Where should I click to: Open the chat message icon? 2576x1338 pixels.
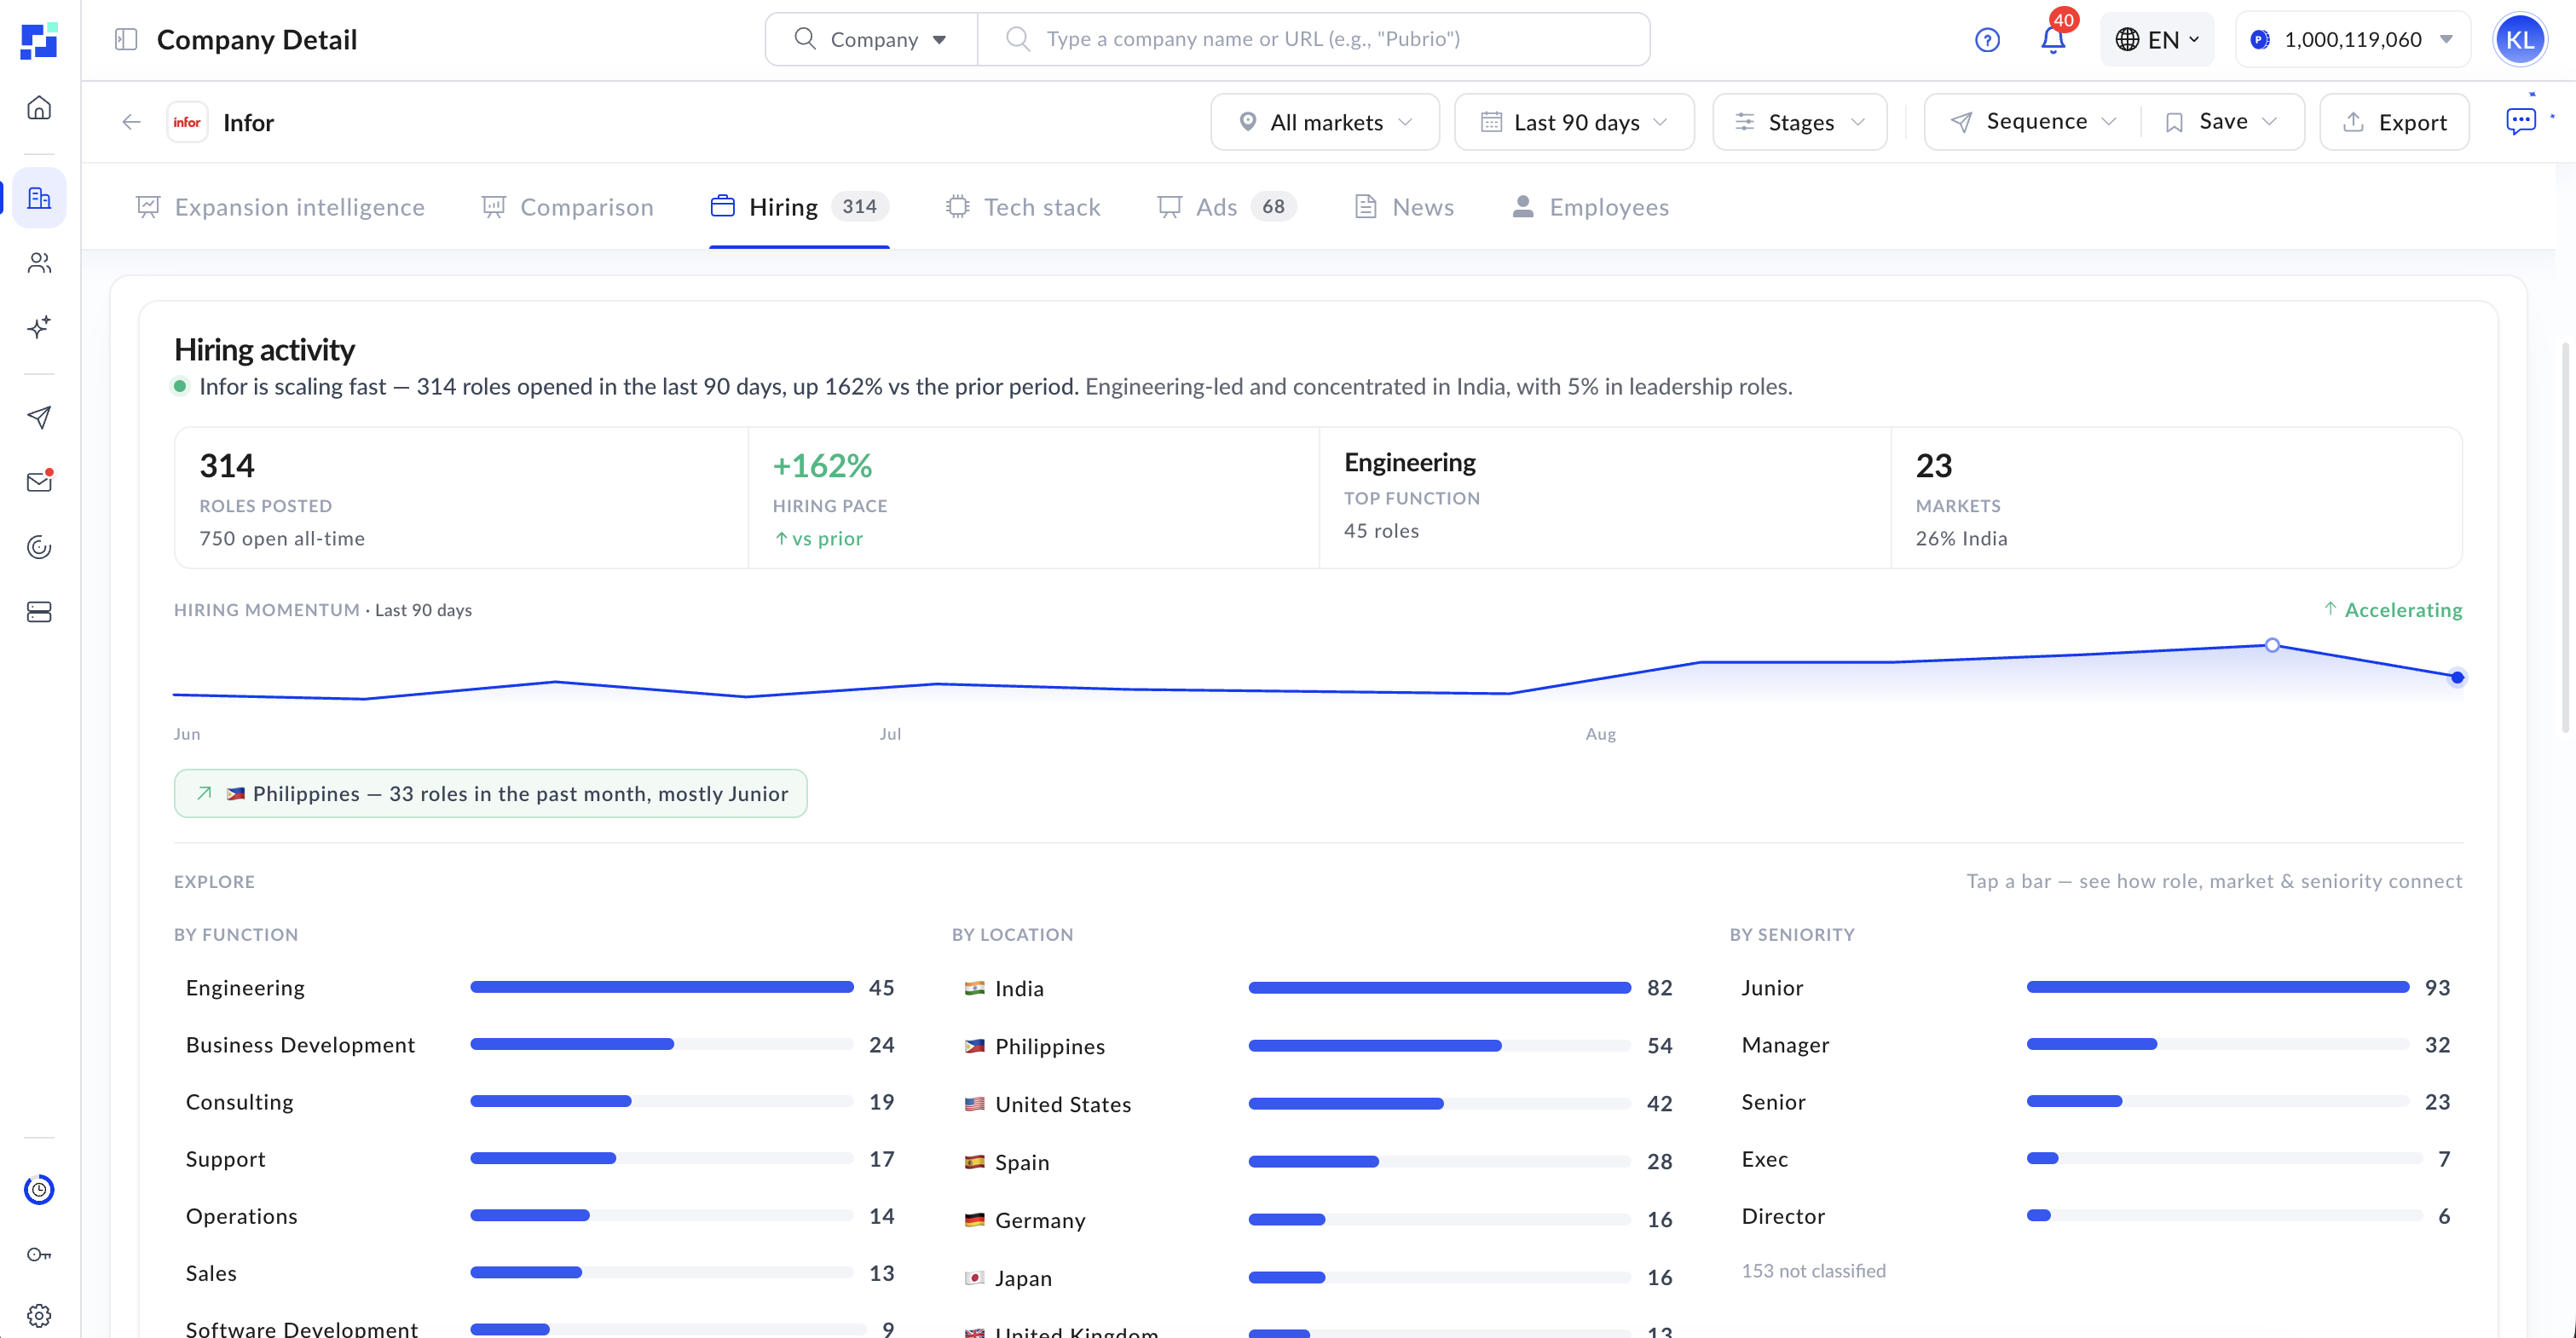(x=2521, y=121)
